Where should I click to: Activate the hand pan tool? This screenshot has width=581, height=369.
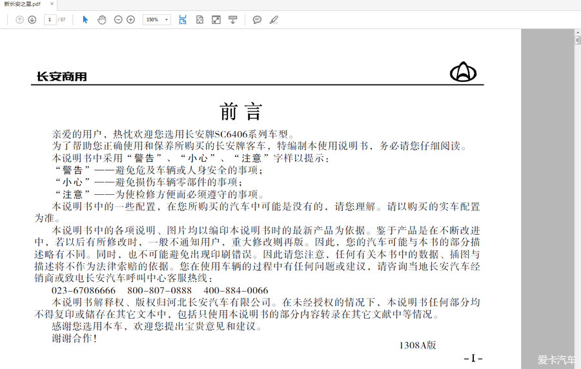pos(101,19)
